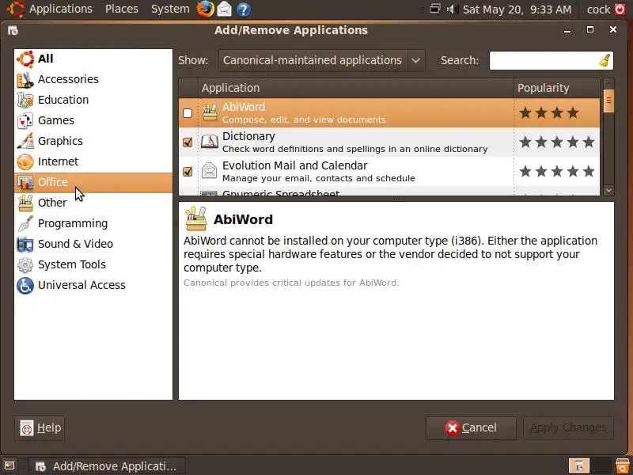Open the help launcher in top panel
This screenshot has height=475, width=633.
click(244, 9)
